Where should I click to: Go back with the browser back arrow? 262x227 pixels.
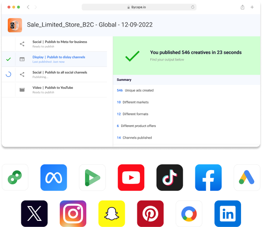pos(28,7)
